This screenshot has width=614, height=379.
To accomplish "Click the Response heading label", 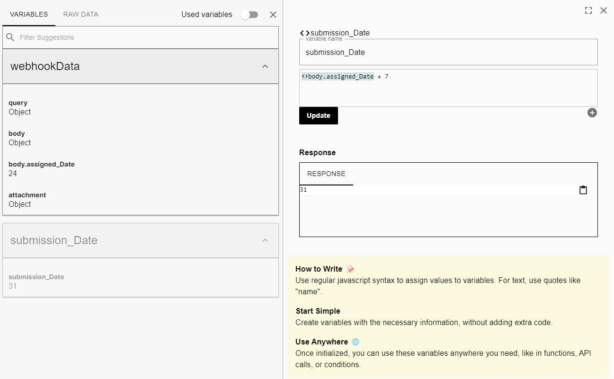I will (317, 152).
